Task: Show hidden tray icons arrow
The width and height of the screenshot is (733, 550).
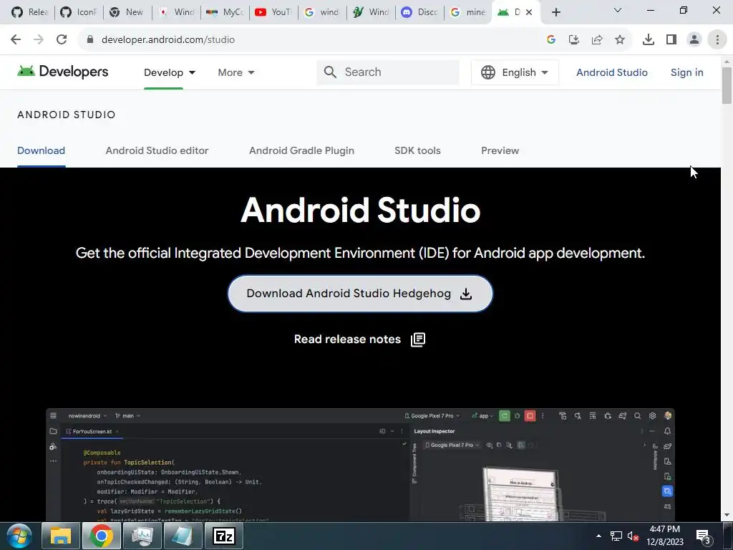Action: (598, 536)
